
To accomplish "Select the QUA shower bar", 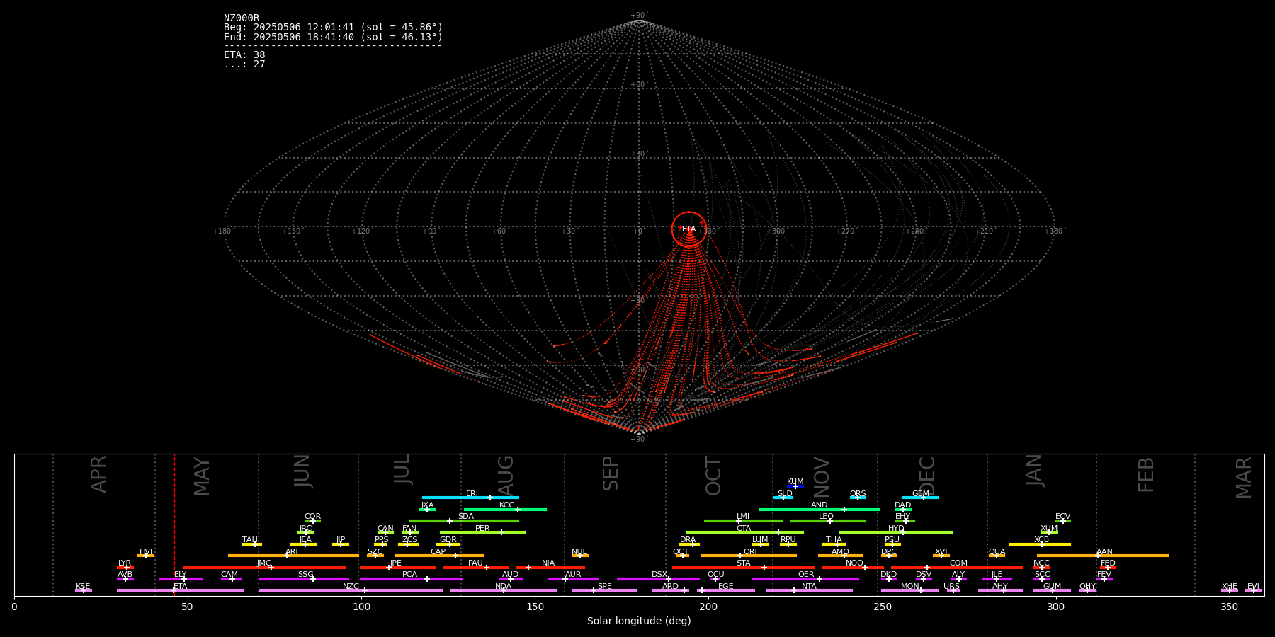I will [997, 556].
